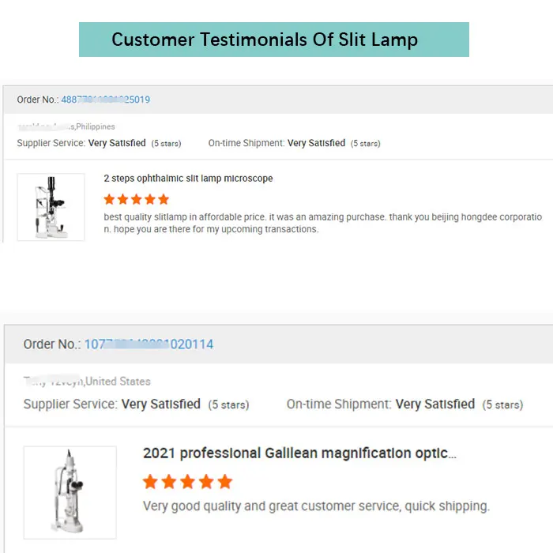Click the blurred buyer name from United States

click(53, 382)
